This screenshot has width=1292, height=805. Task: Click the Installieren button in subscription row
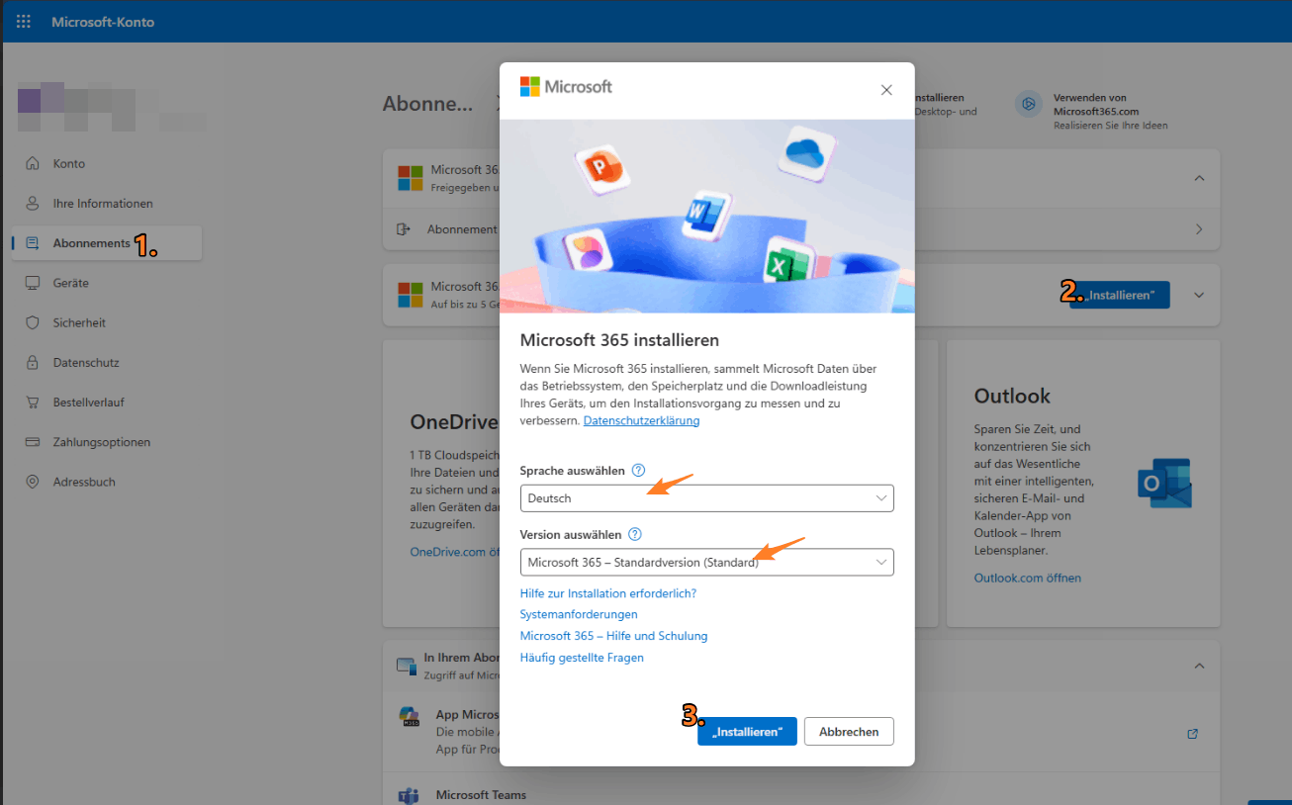click(1120, 295)
